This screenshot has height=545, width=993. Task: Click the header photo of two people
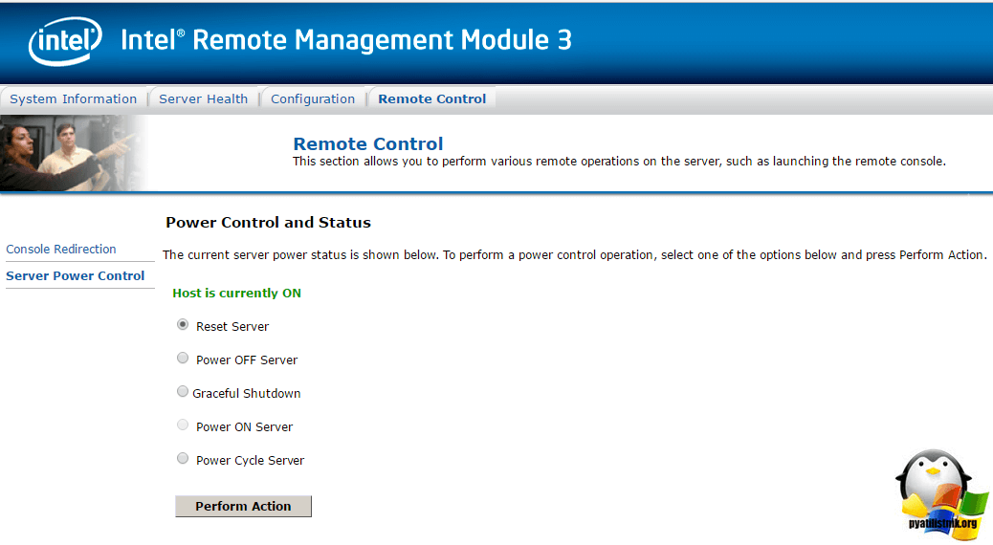[x=72, y=153]
